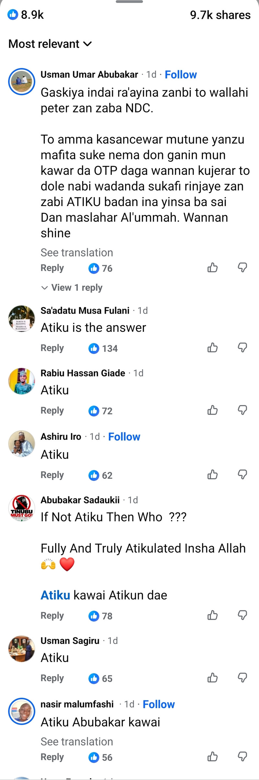259x780 pixels.
Task: Like Usman Umar Abubakar's comment
Action: pyautogui.click(x=213, y=267)
